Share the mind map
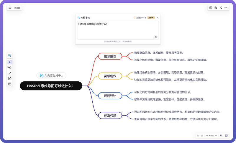 (x=221, y=8)
